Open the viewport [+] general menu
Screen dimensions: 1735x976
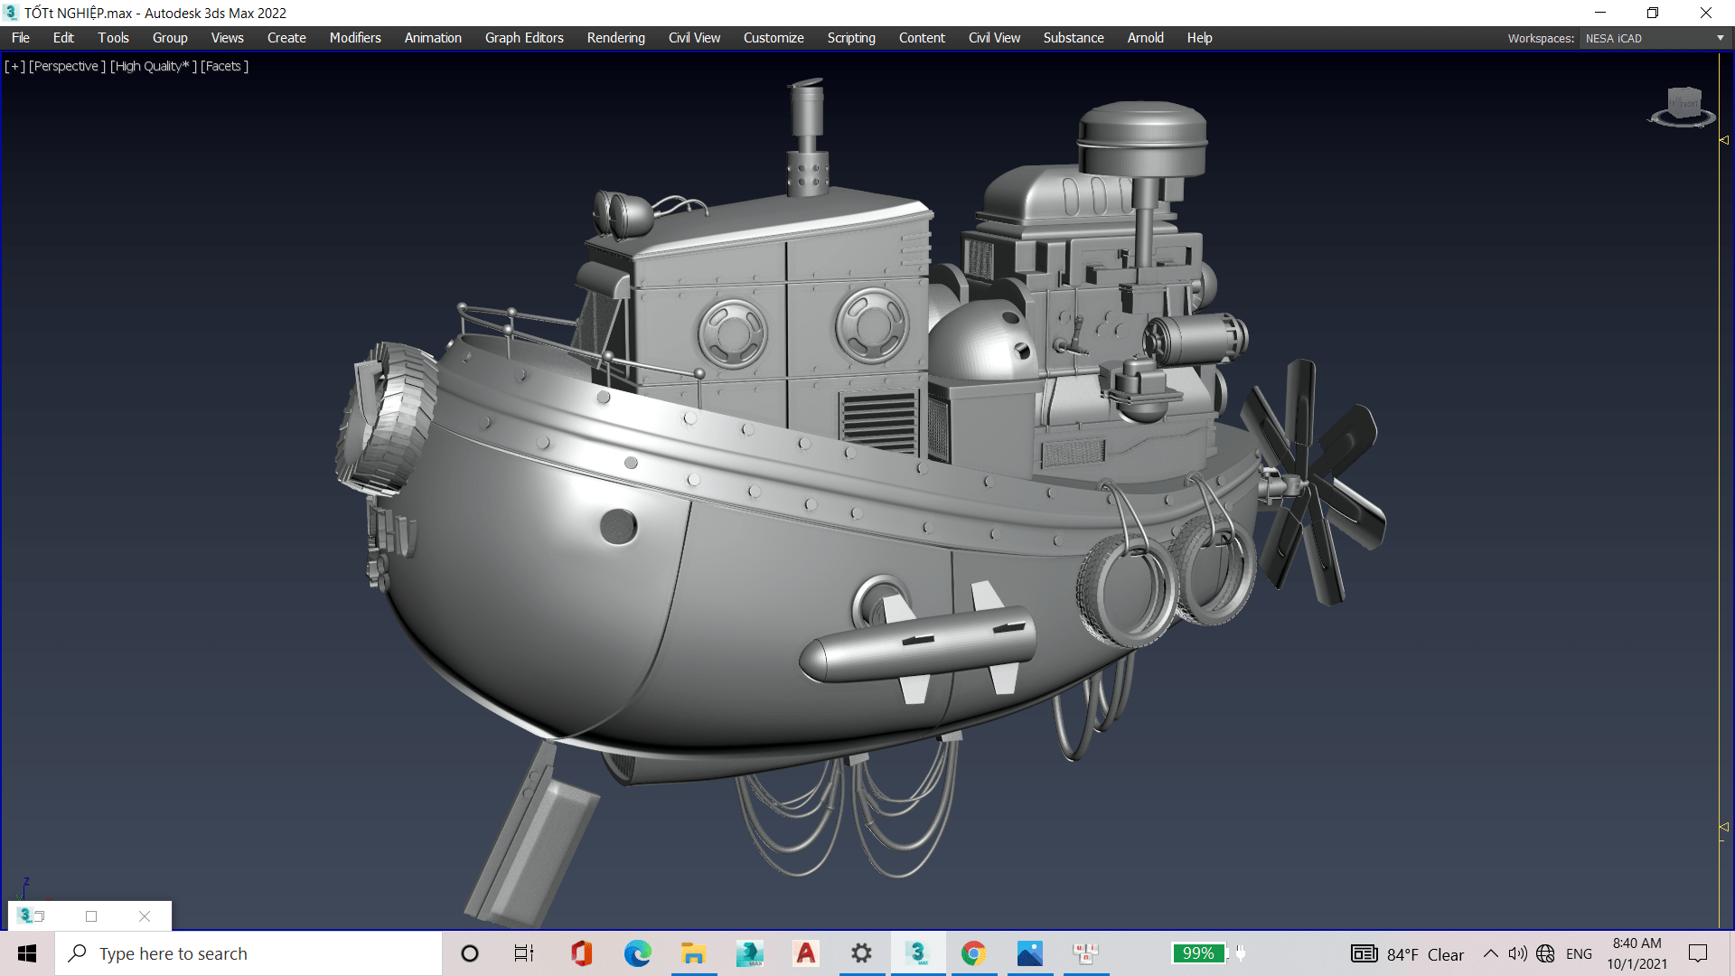[x=15, y=66]
